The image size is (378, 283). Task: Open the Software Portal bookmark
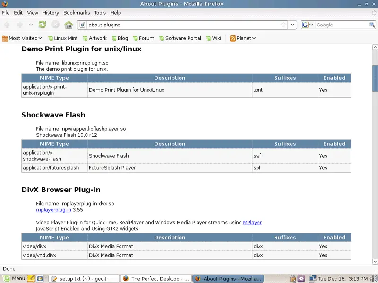tap(180, 38)
